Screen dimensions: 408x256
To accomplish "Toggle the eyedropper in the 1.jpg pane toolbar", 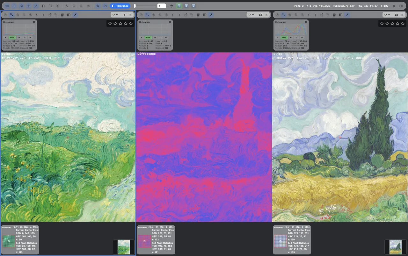I will [75, 15].
